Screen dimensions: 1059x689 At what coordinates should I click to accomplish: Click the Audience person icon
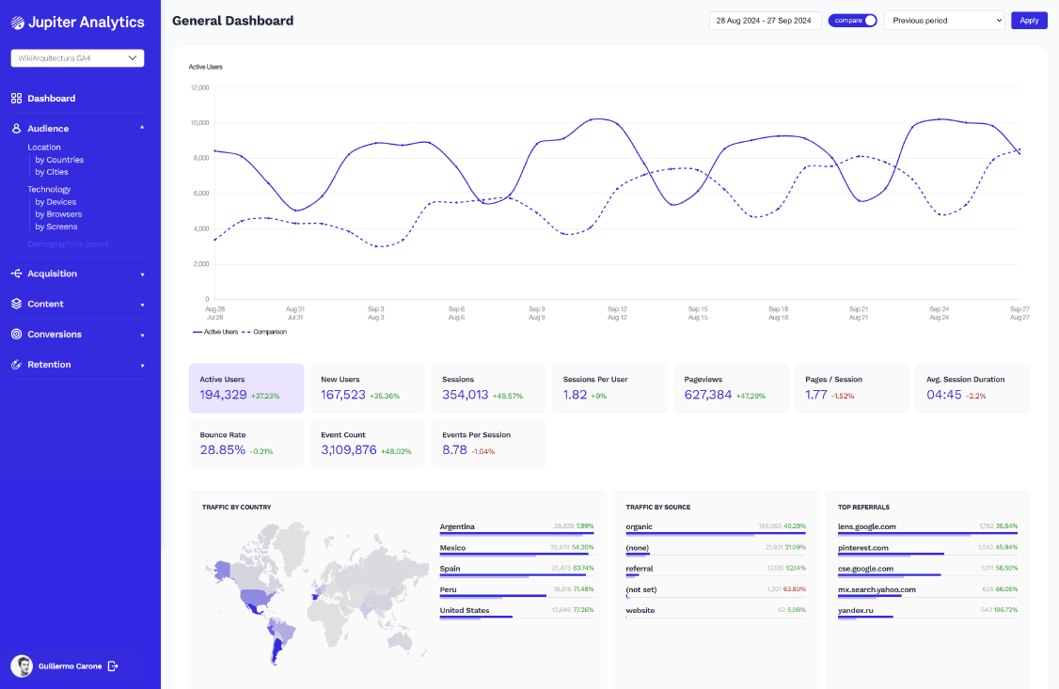[16, 129]
